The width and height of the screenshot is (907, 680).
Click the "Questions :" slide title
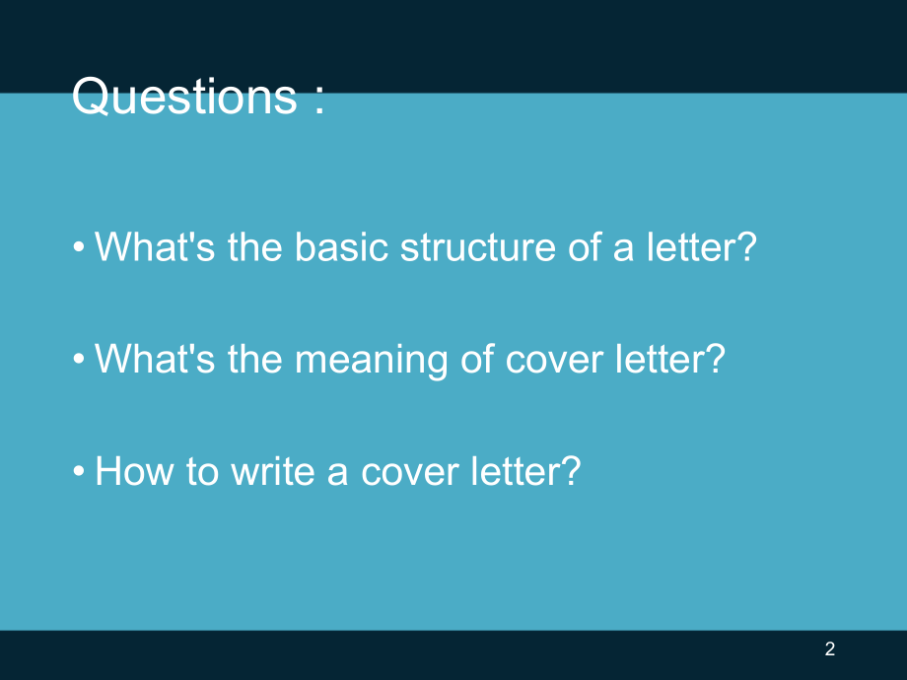click(x=198, y=99)
